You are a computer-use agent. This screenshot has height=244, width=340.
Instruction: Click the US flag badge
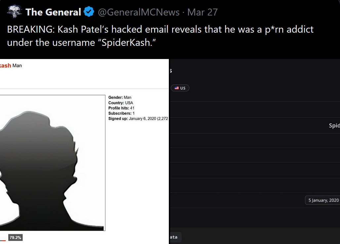point(180,88)
